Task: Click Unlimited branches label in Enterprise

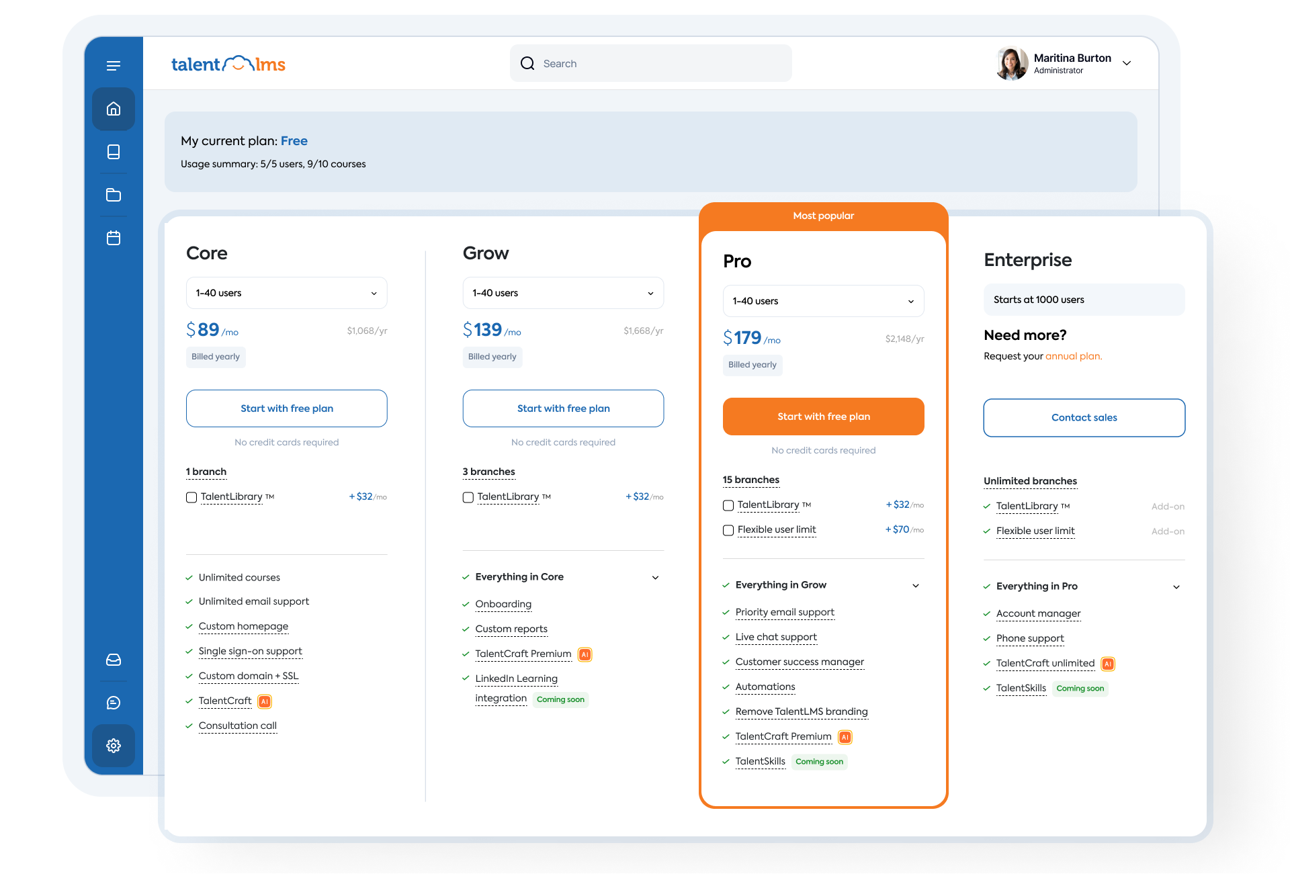Action: point(1030,481)
